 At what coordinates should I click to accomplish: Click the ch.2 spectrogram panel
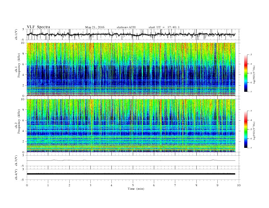(x=131, y=125)
